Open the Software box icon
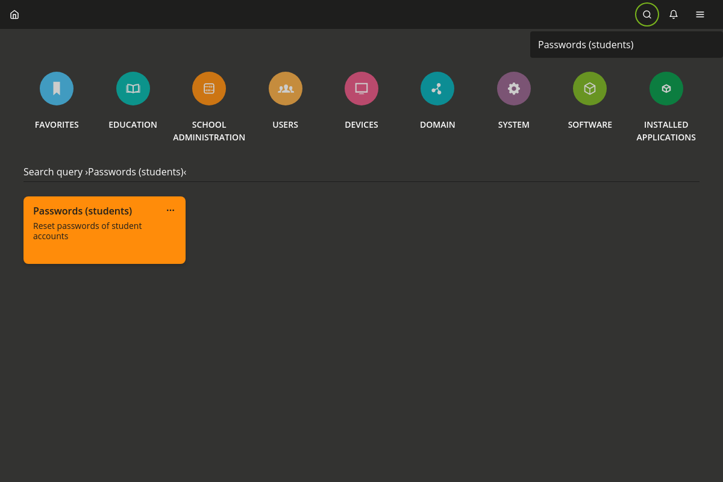723x482 pixels. click(x=590, y=89)
